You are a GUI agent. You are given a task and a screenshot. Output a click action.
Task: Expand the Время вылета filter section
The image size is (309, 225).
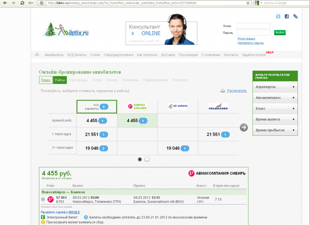[275, 119]
